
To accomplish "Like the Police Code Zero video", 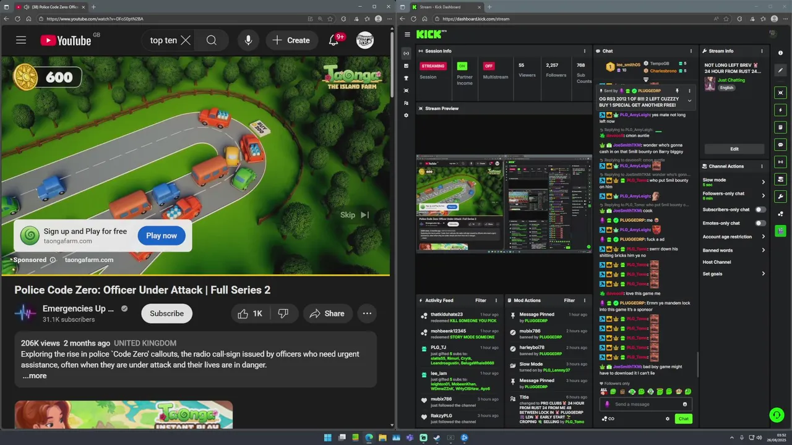I will click(x=251, y=313).
